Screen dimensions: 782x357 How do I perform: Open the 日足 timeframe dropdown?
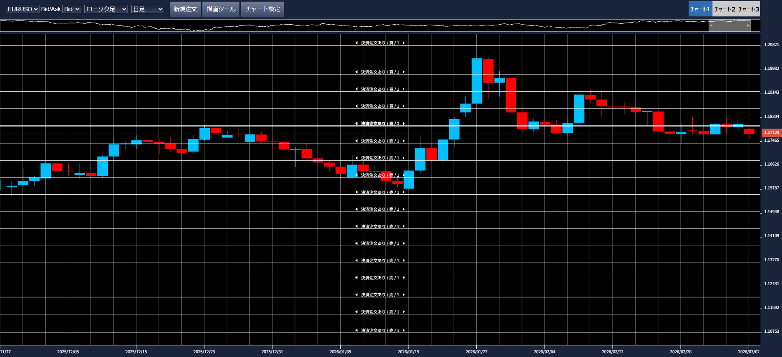(x=147, y=9)
